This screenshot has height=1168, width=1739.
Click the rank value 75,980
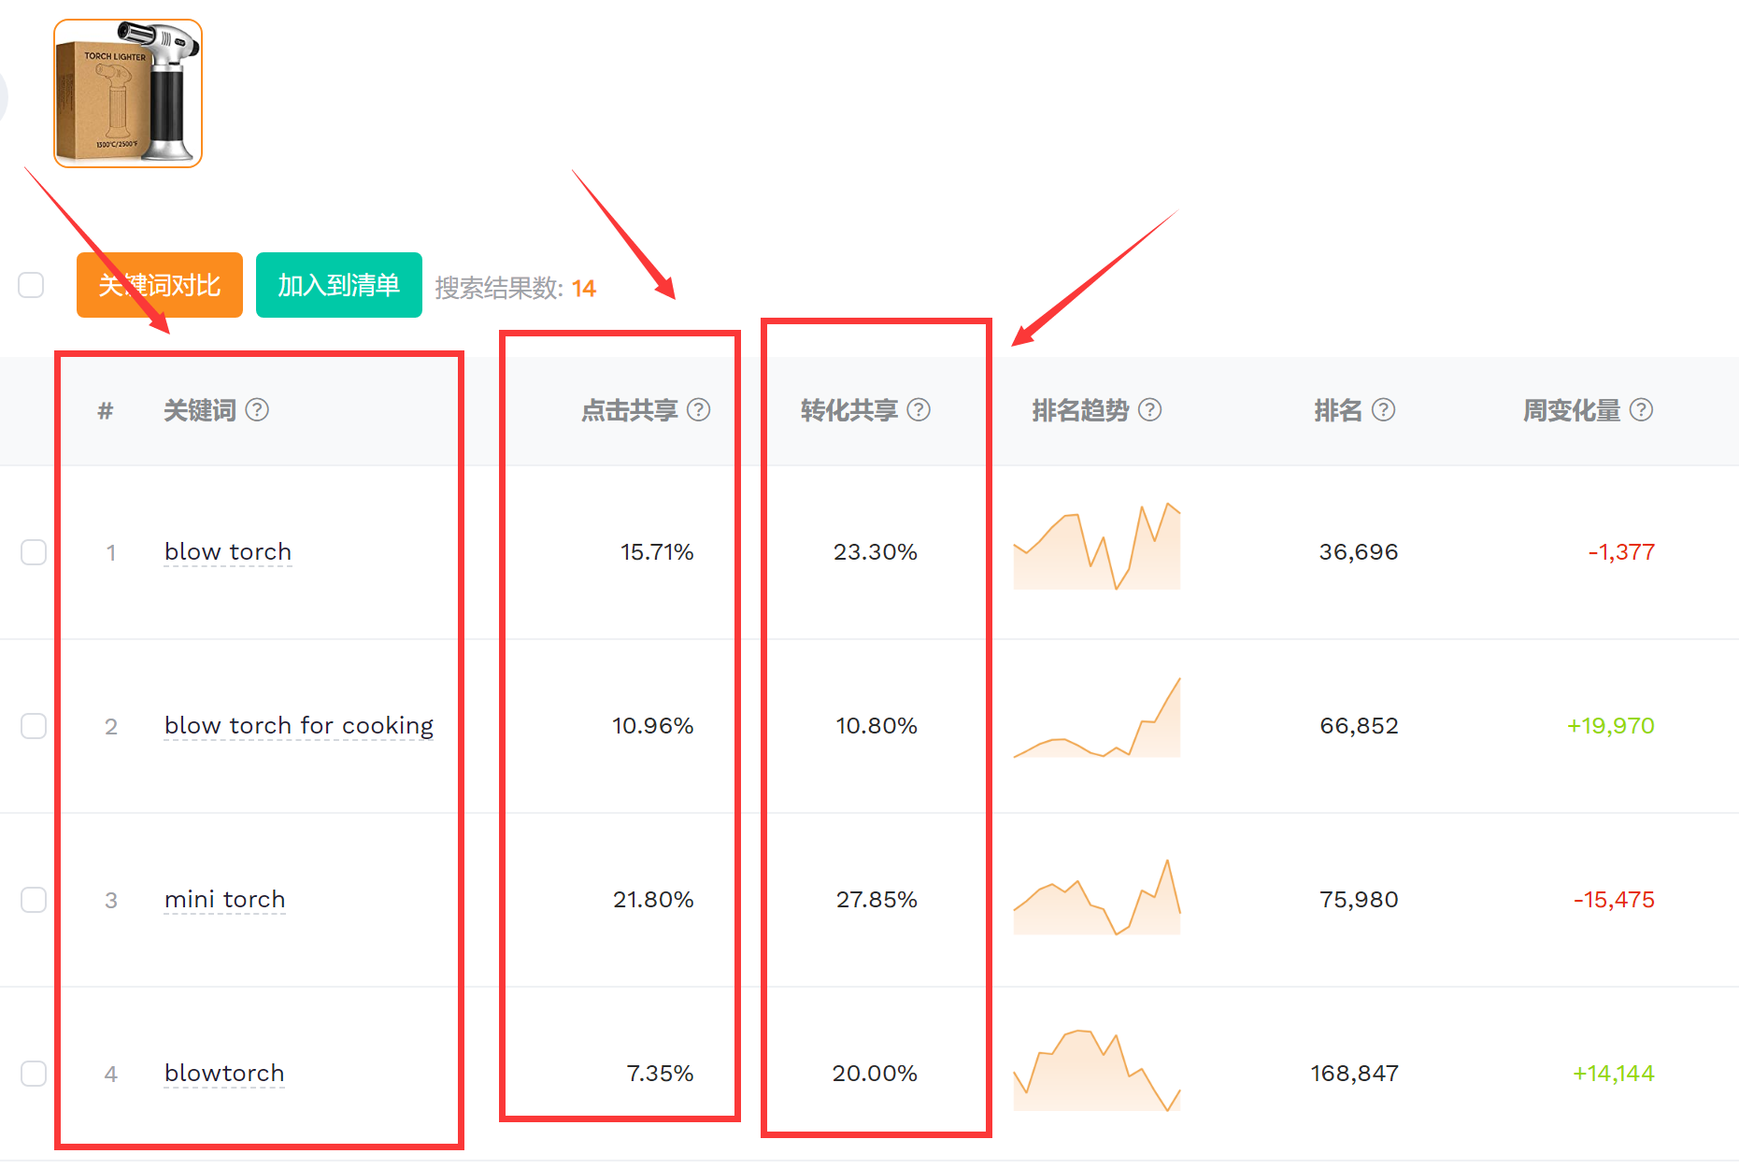point(1359,900)
